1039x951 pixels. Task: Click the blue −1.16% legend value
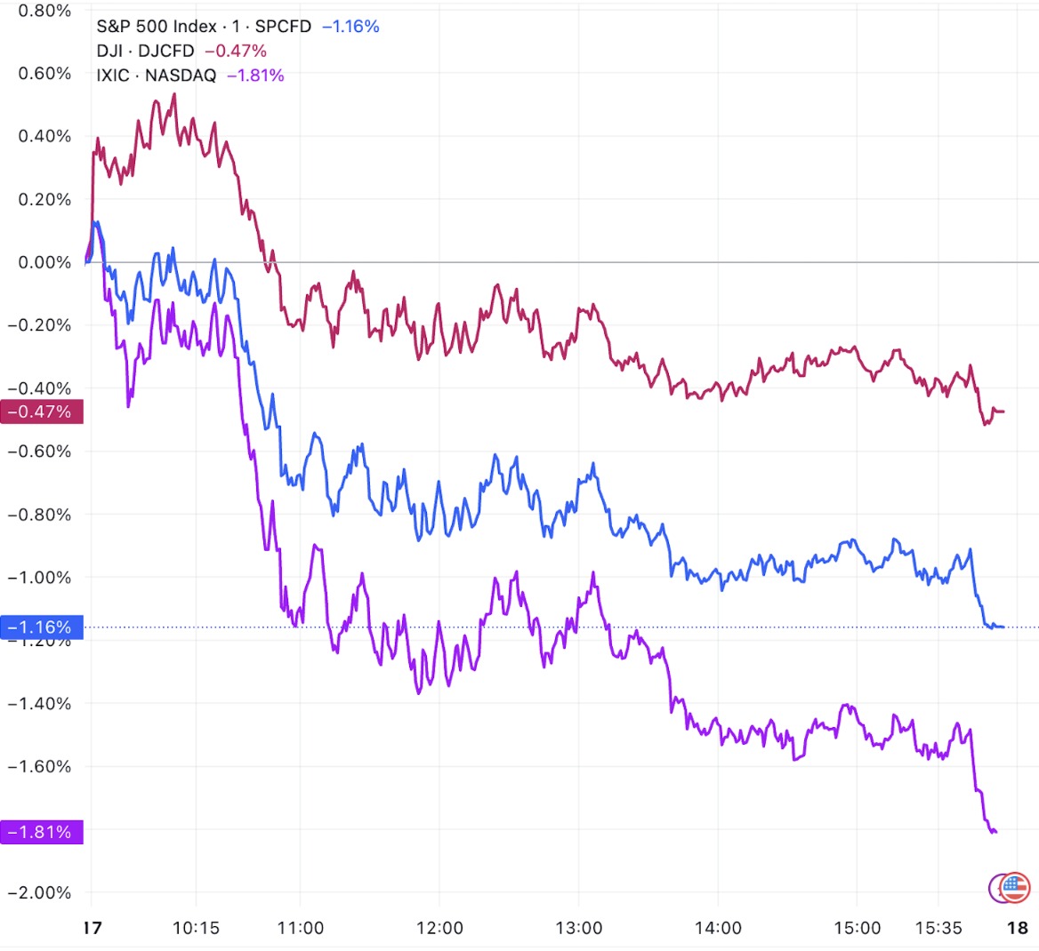tap(350, 26)
